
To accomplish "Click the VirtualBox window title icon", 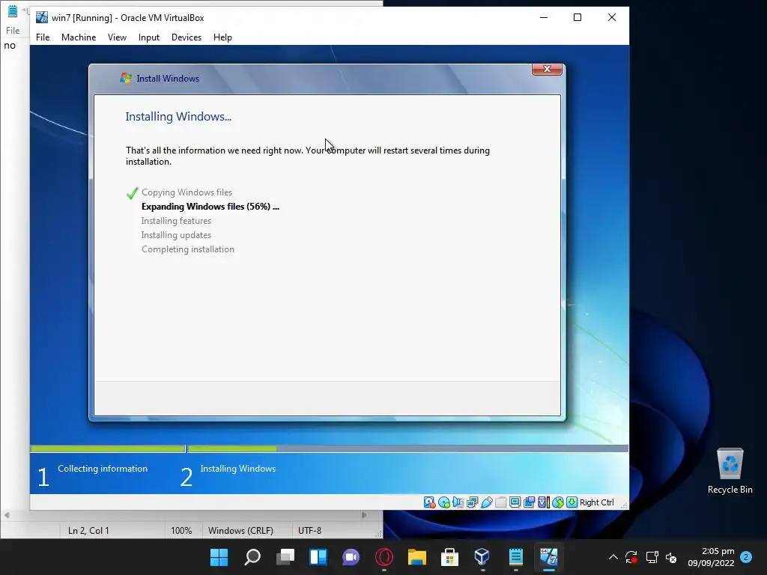I will (x=42, y=18).
